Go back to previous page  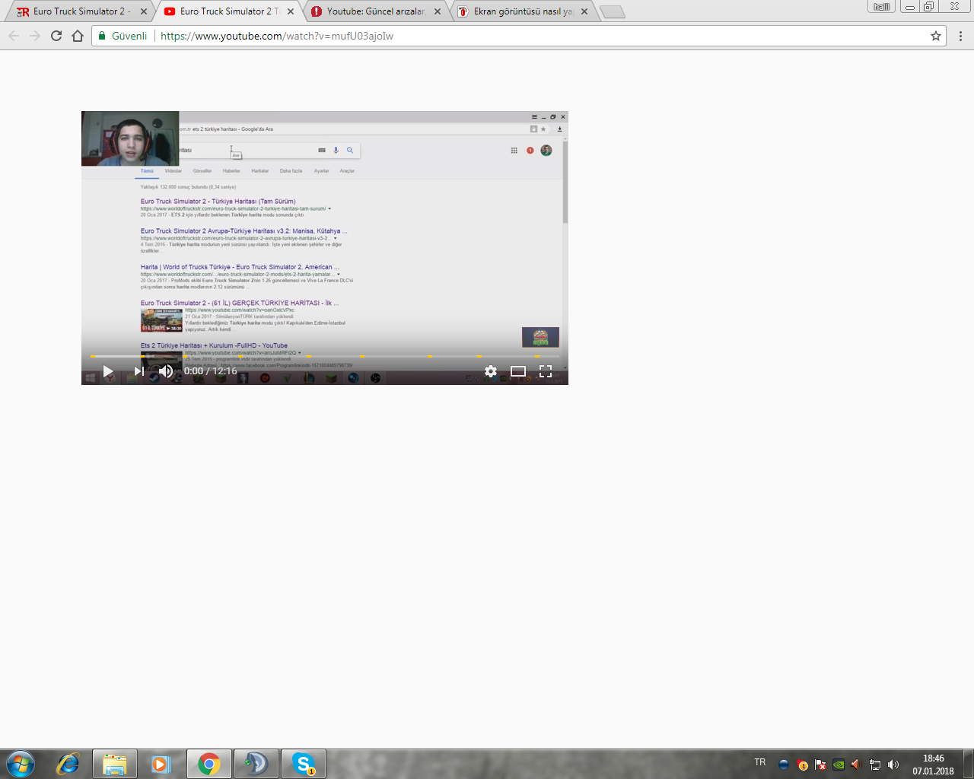14,36
